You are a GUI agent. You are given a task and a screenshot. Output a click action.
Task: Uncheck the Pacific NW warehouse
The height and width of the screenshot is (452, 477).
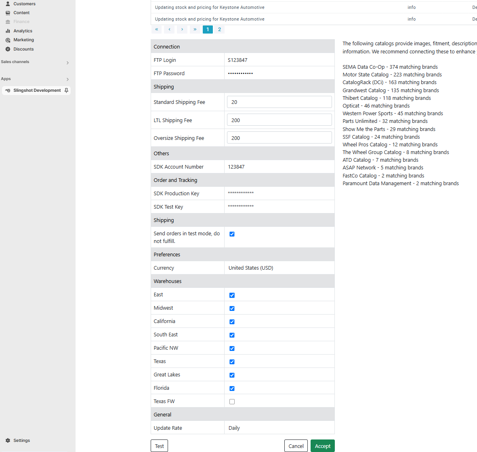pyautogui.click(x=232, y=349)
